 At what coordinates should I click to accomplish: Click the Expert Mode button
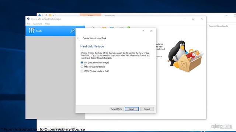coord(117,109)
